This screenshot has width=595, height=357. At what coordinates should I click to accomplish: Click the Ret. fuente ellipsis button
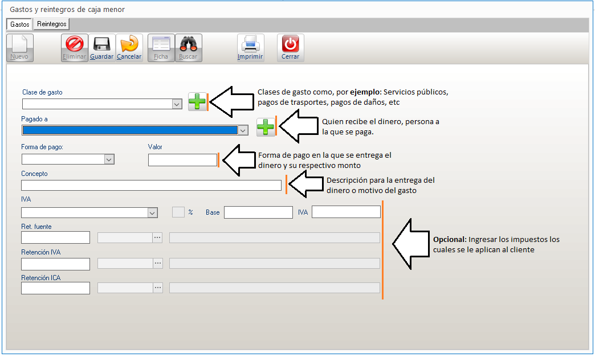(158, 238)
